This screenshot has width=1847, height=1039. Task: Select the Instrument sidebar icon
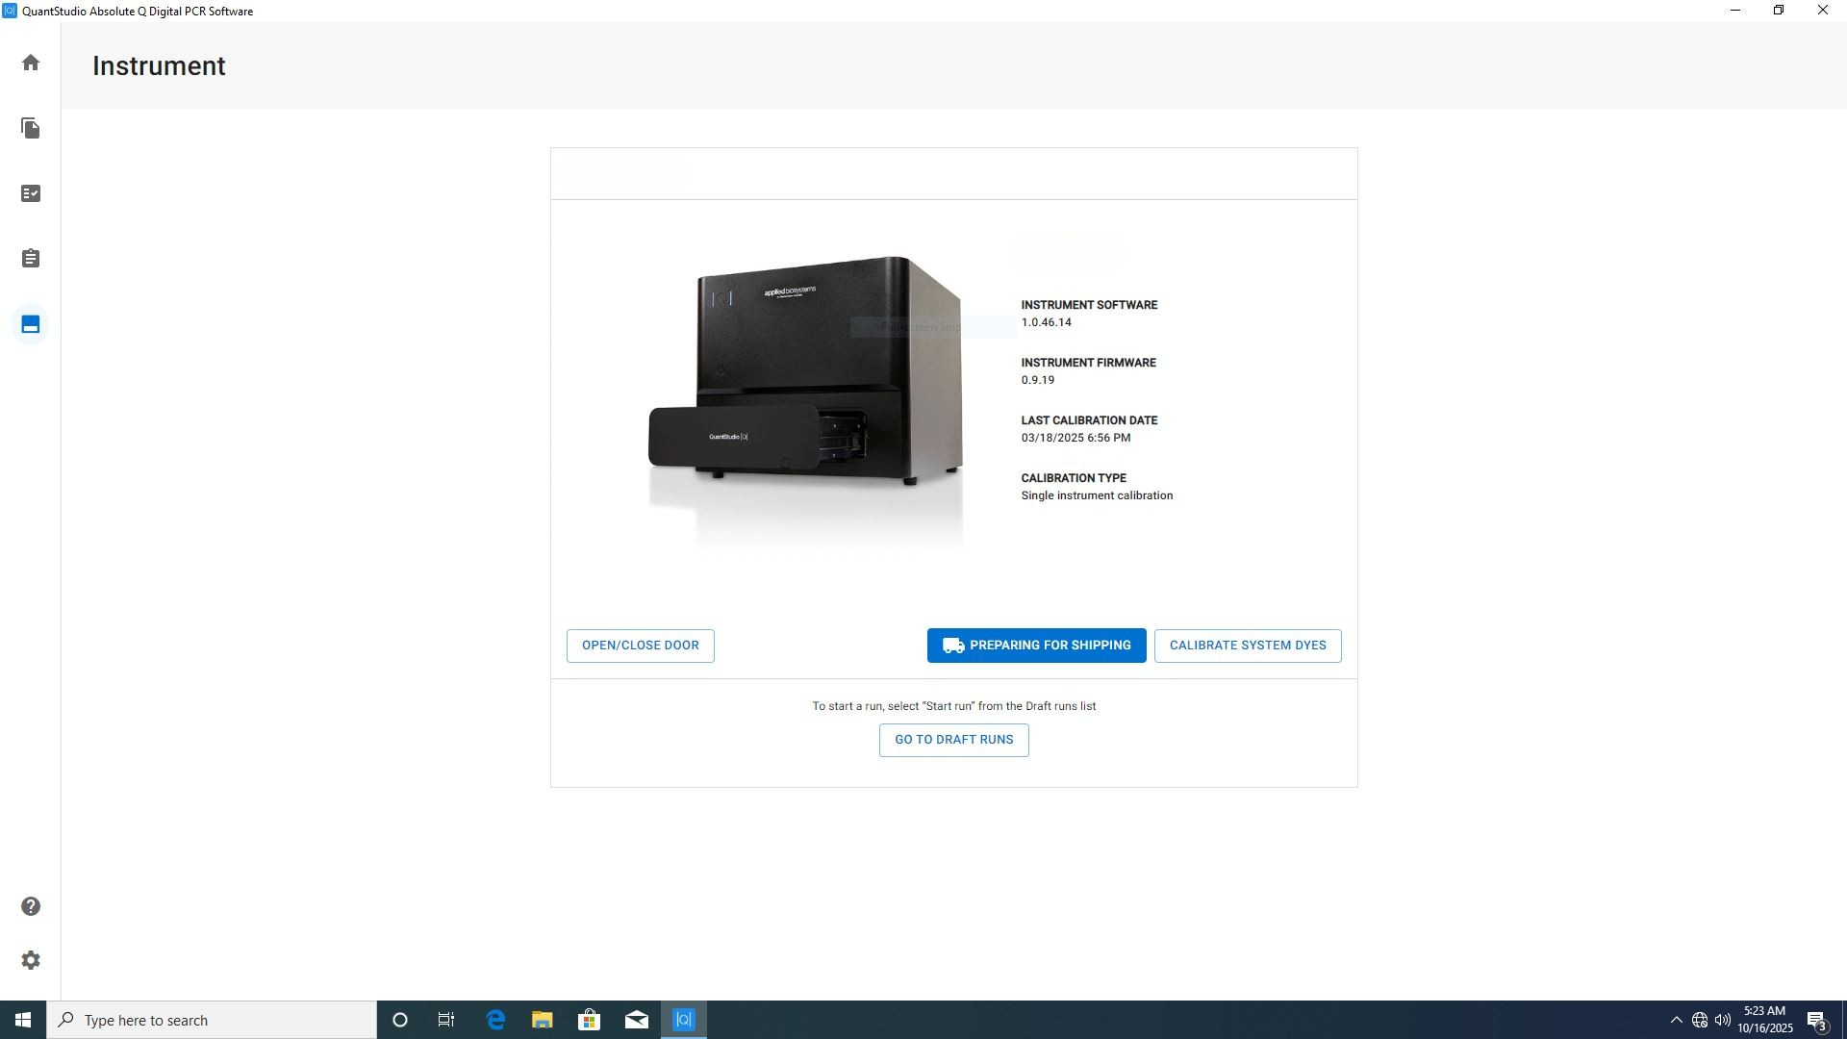tap(31, 324)
